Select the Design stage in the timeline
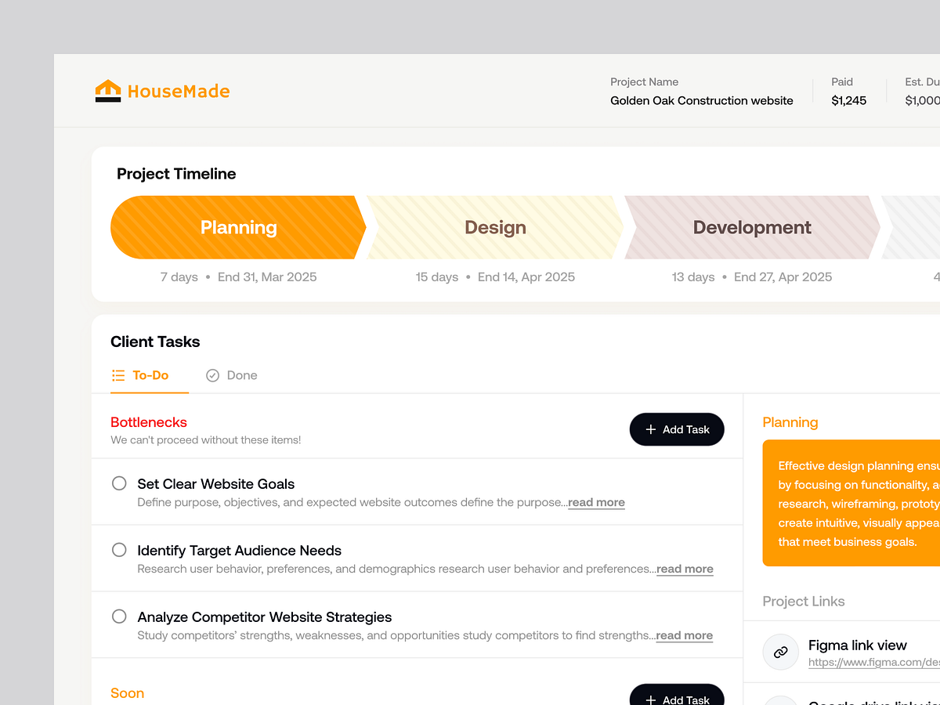Image resolution: width=940 pixels, height=705 pixels. point(495,227)
